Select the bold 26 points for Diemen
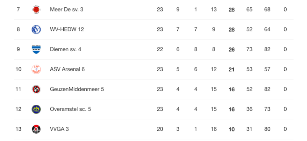The height and width of the screenshot is (141, 307). point(232,50)
